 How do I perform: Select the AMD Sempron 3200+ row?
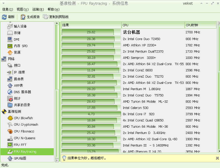139,58
